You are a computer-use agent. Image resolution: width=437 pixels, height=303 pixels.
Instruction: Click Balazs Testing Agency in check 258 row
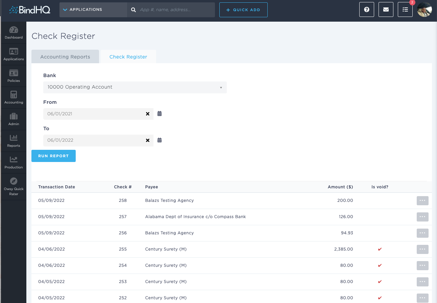(169, 201)
